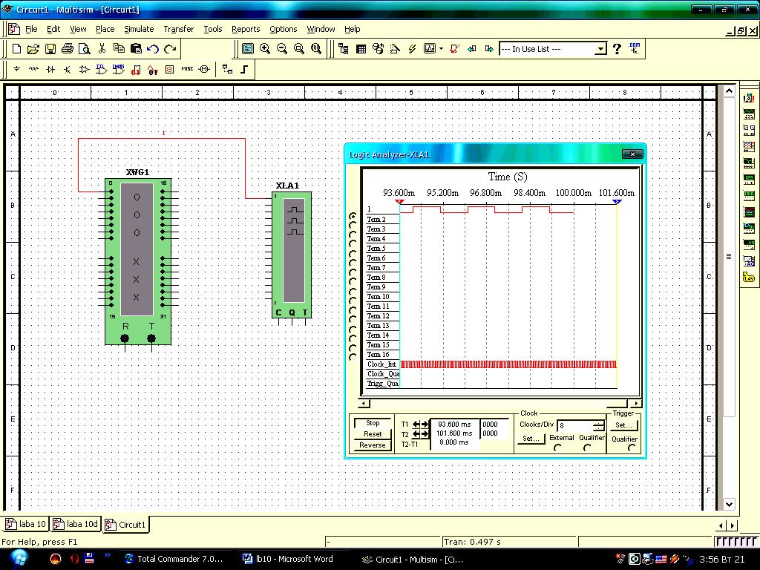The image size is (760, 570).
Task: Click the Save file toolbar icon
Action: click(50, 49)
